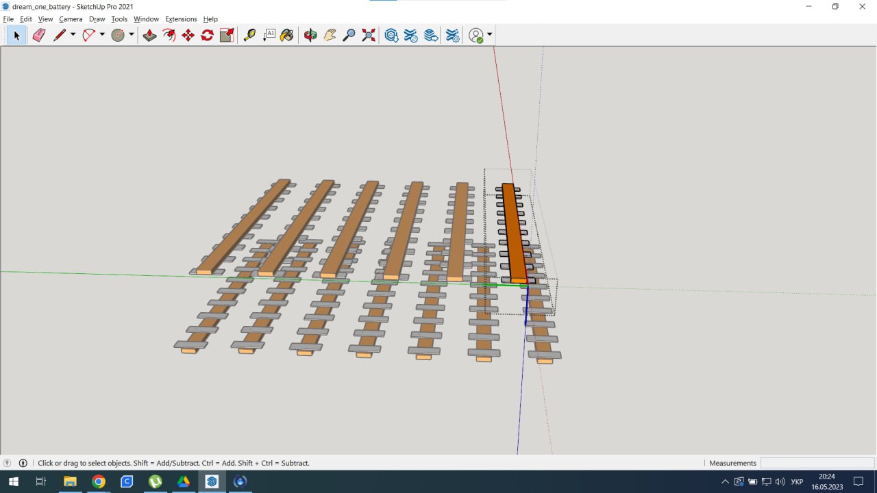877x493 pixels.
Task: Toggle the status bar info icon
Action: click(x=23, y=463)
